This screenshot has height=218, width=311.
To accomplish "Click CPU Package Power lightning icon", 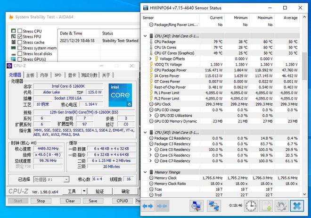I will tap(151, 70).
